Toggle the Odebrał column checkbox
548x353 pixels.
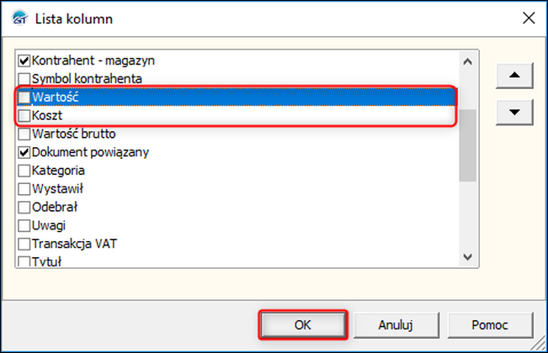24,208
